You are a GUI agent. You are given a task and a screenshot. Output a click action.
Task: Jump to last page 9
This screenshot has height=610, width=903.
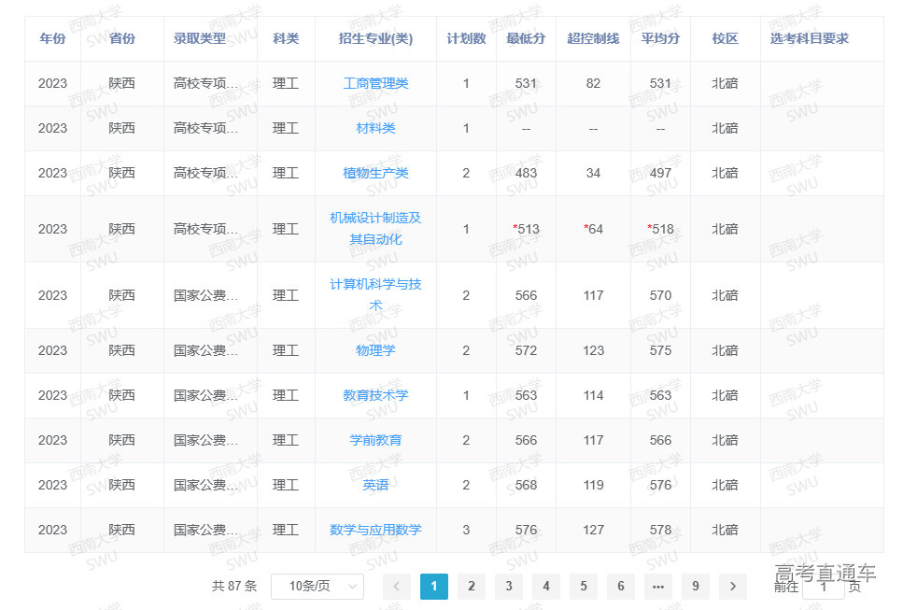(x=696, y=587)
